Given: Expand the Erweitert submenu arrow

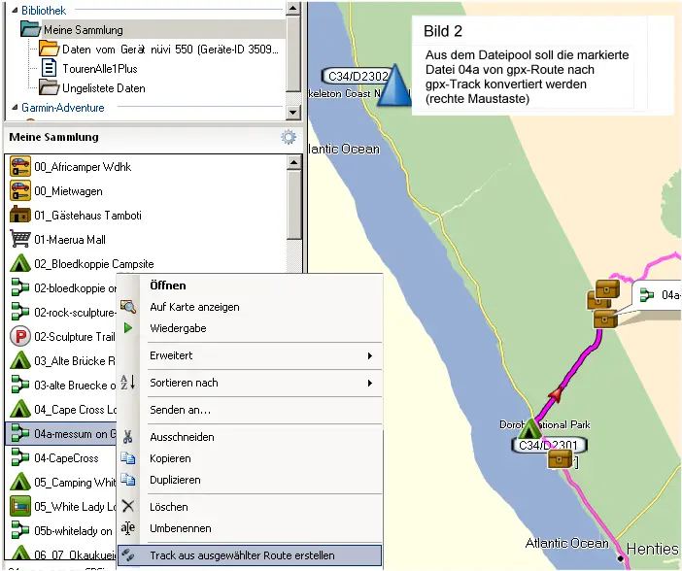Looking at the screenshot, I should coord(370,355).
